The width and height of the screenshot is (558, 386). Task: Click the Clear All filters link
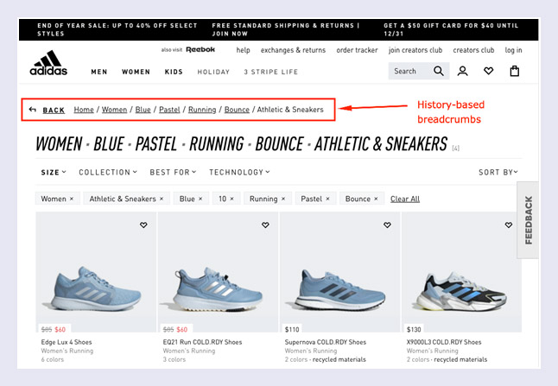pyautogui.click(x=405, y=199)
